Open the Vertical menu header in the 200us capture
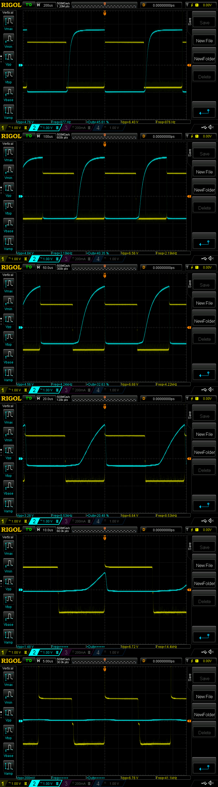The height and width of the screenshot is (787, 218). (8, 13)
